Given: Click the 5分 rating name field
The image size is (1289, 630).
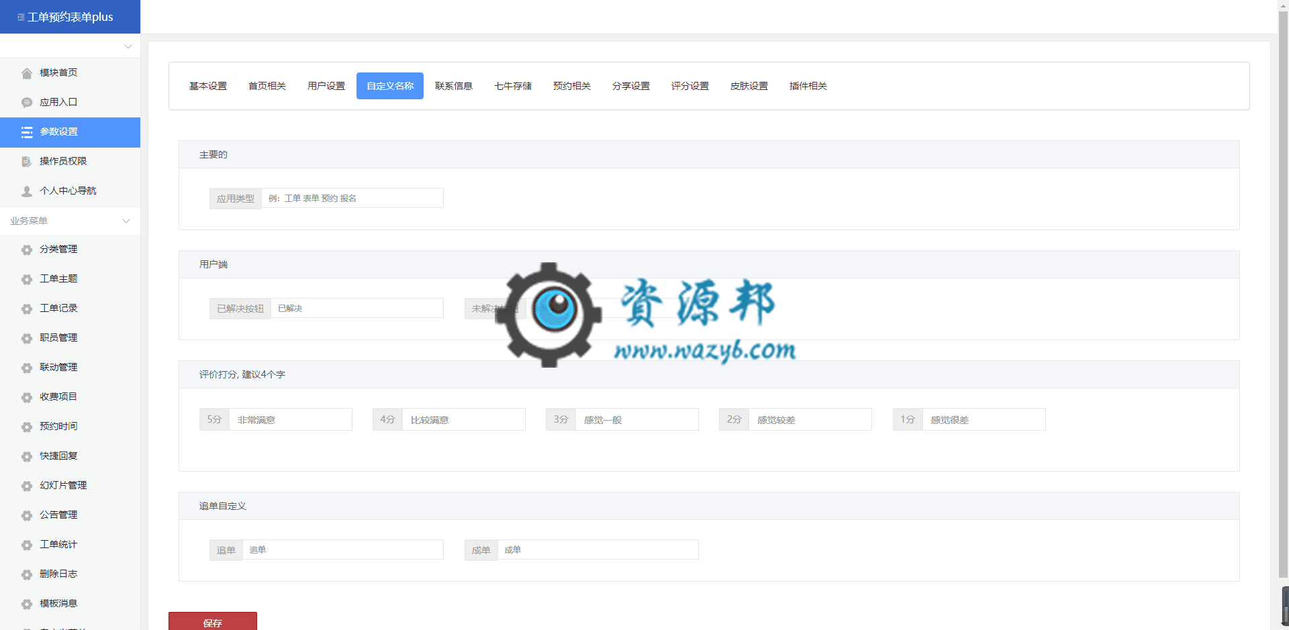Looking at the screenshot, I should tap(291, 419).
